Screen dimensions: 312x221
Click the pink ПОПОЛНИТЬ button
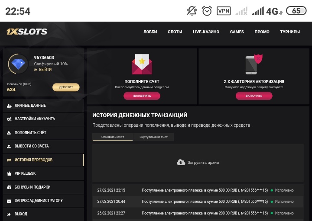point(142,96)
